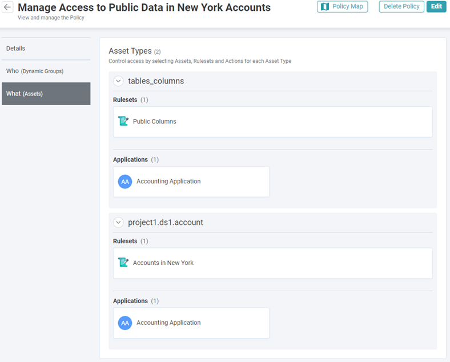450x362 pixels.
Task: Select the What (Assets) sidebar tab
Action: coord(25,94)
